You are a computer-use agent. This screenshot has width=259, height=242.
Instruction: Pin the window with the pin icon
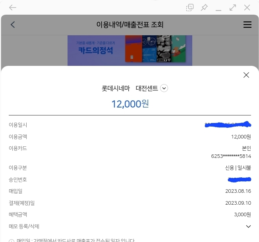[x=204, y=8]
